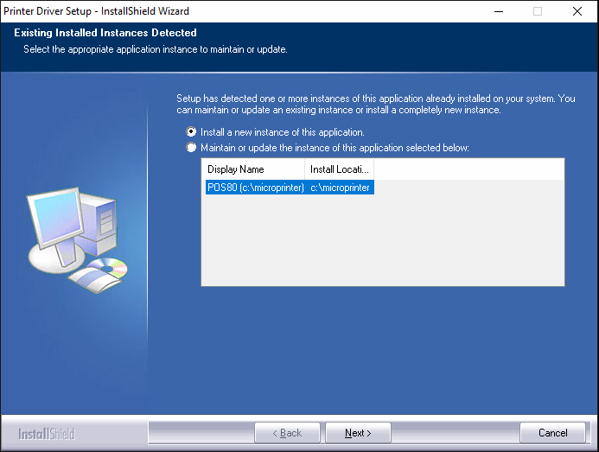Select POS80 (c:\microprinter) list row
The width and height of the screenshot is (599, 452).
click(290, 188)
